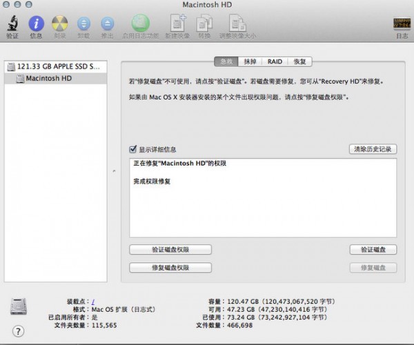Select the Macintosh HD volume in sidebar
Screen dimensions: 414x345
[x=56, y=79]
